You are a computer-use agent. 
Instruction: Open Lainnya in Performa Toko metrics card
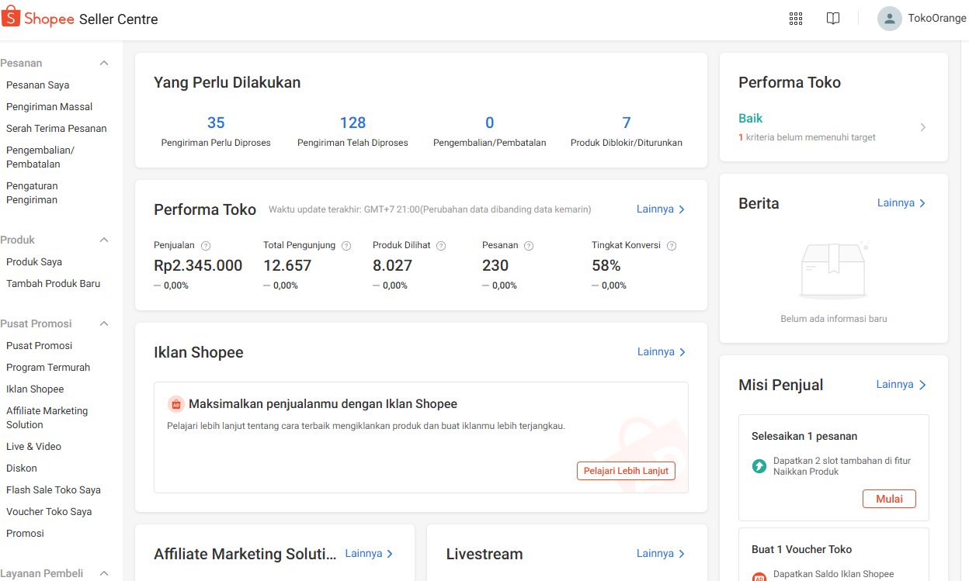(661, 209)
